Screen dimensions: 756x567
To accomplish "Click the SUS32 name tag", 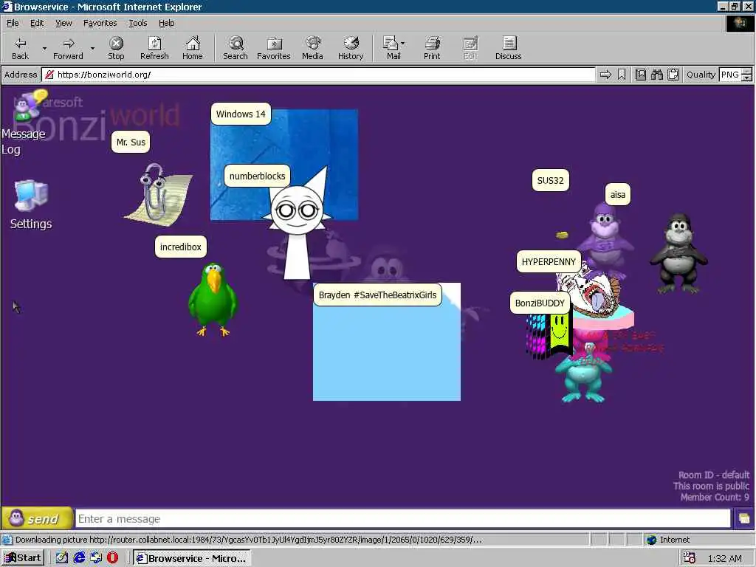I will tap(550, 180).
